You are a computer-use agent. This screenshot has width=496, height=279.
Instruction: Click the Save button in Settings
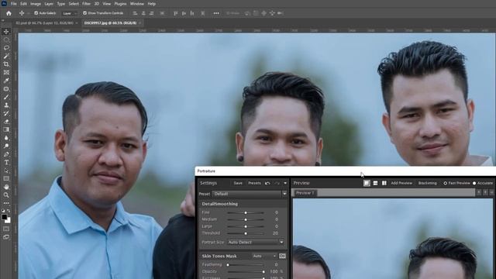coord(238,183)
